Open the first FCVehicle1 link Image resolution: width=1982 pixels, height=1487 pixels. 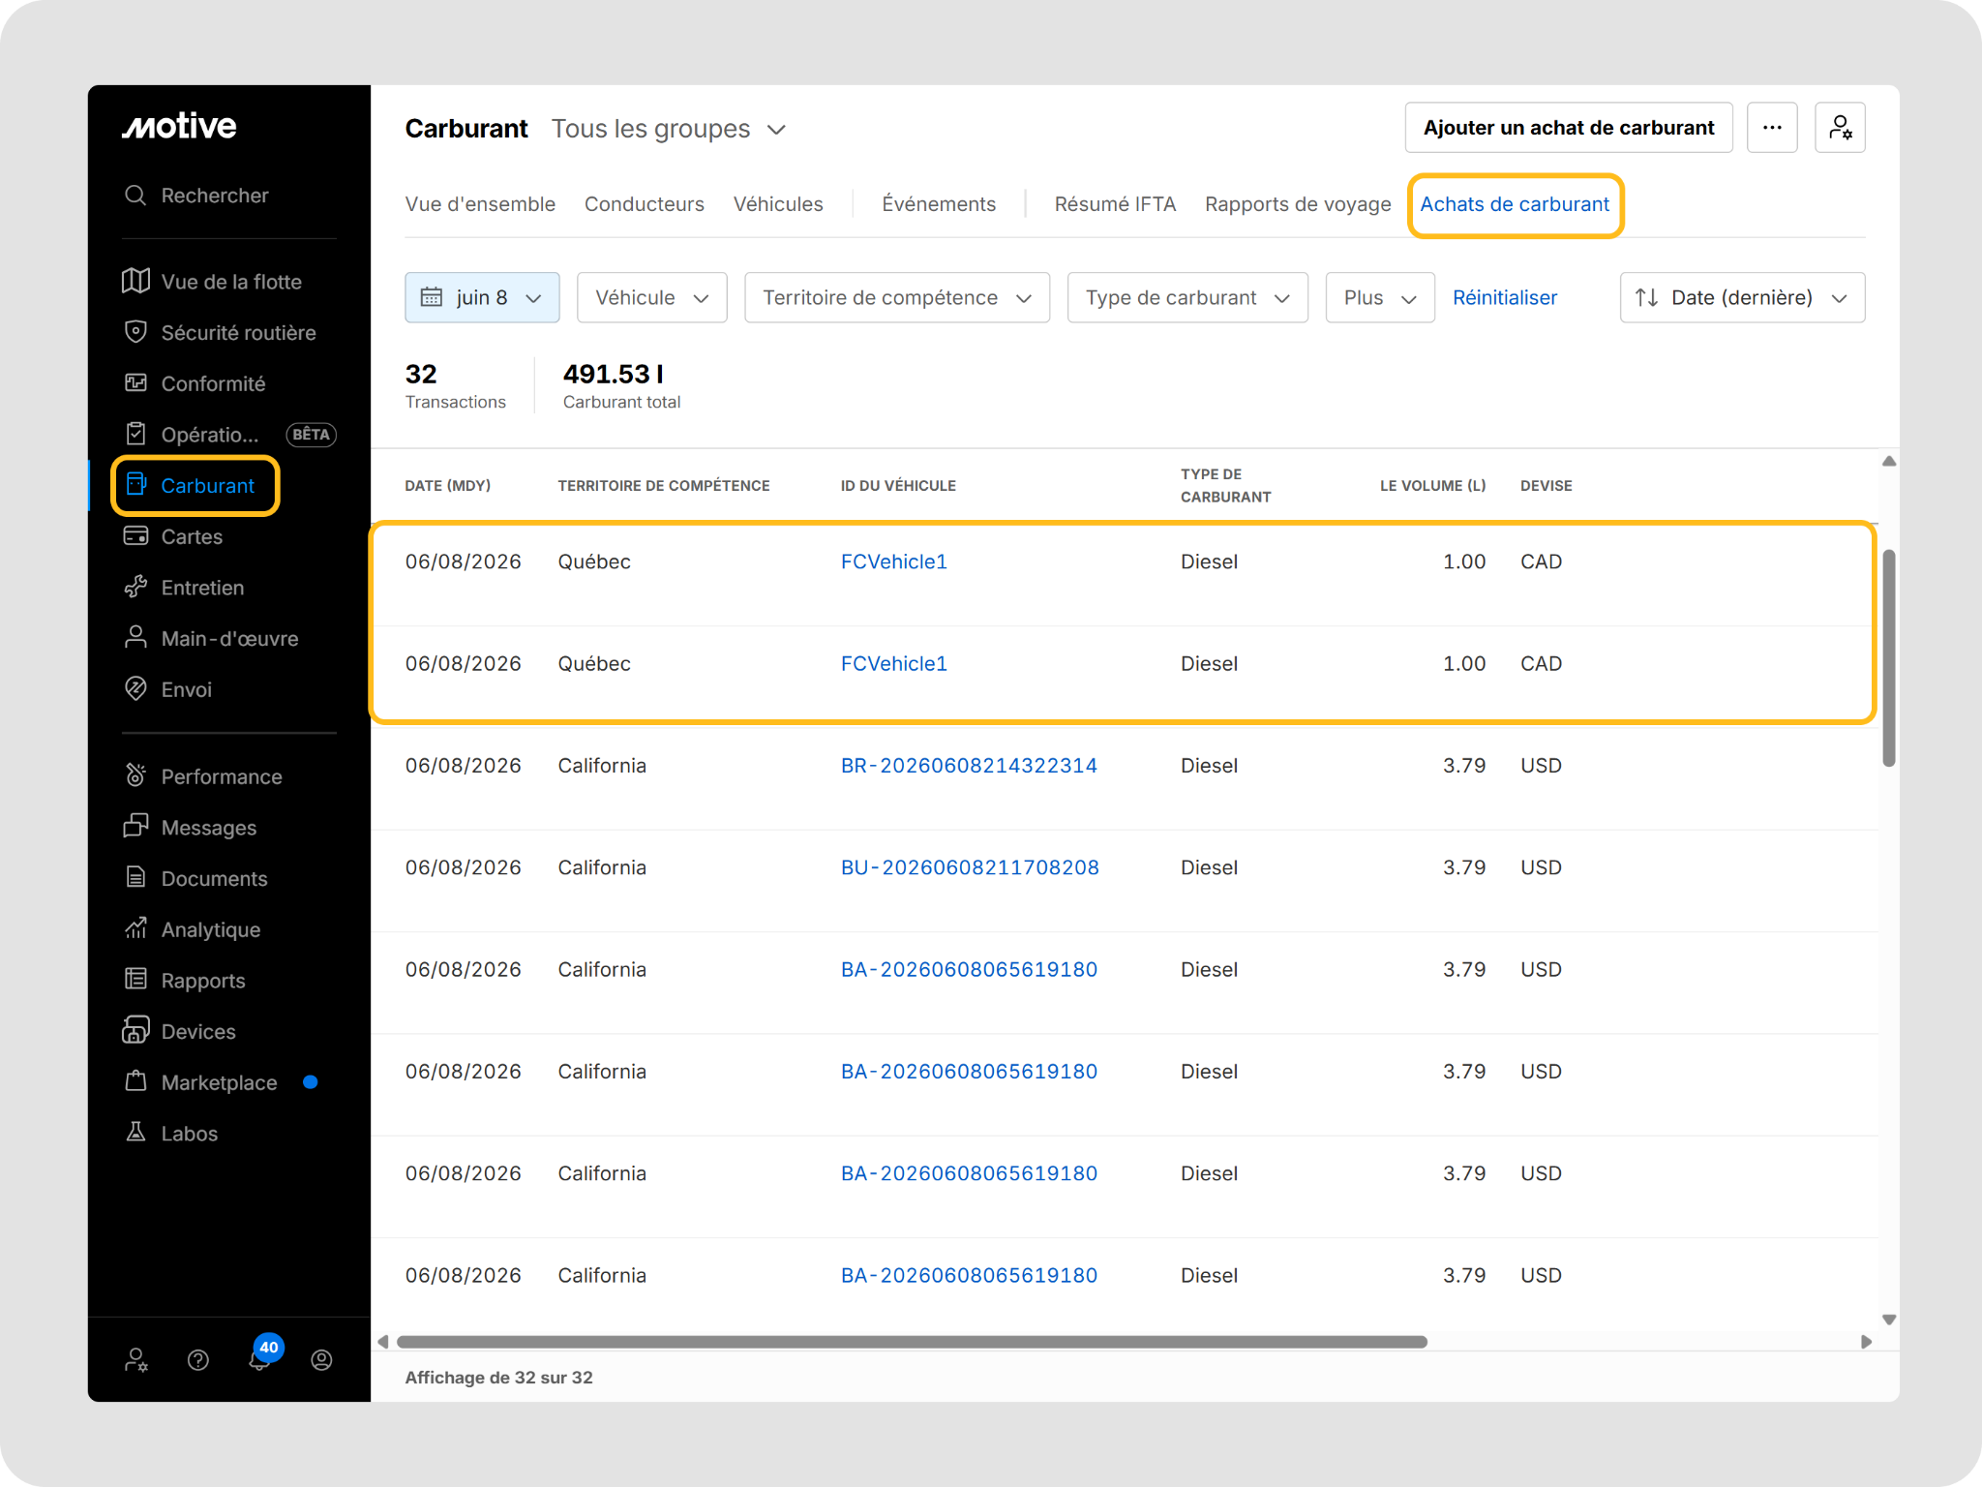tap(894, 561)
